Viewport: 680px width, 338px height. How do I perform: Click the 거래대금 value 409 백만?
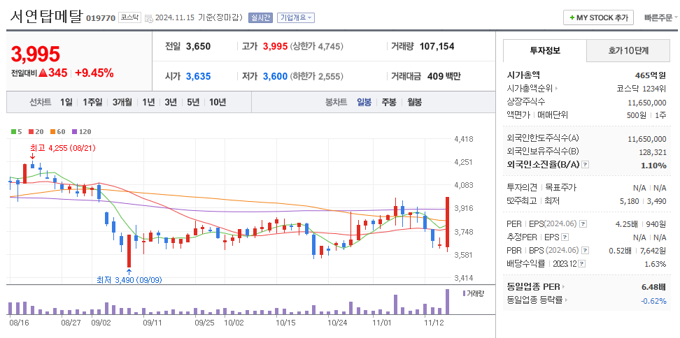pyautogui.click(x=444, y=77)
